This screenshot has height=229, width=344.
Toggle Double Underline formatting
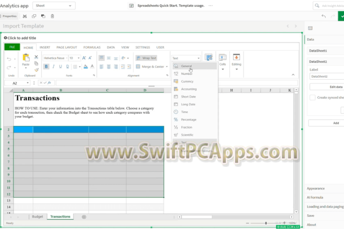tap(67, 66)
